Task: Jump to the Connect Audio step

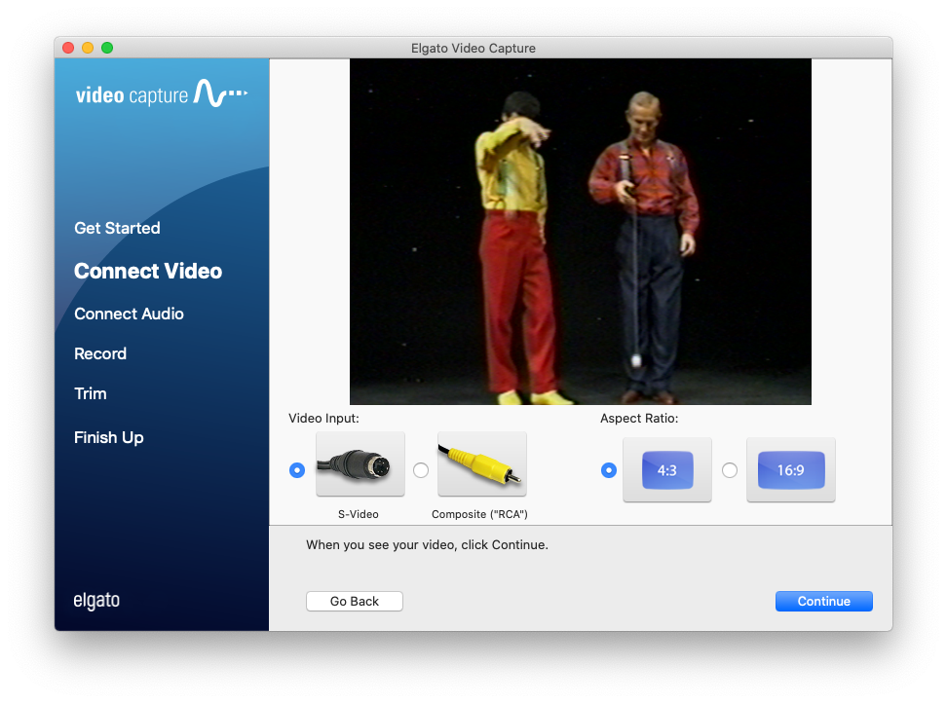Action: point(129,314)
